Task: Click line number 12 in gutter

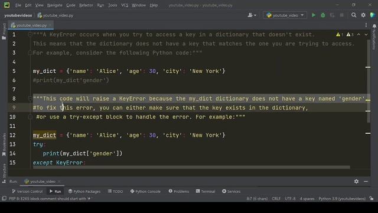Action: click(x=12, y=135)
